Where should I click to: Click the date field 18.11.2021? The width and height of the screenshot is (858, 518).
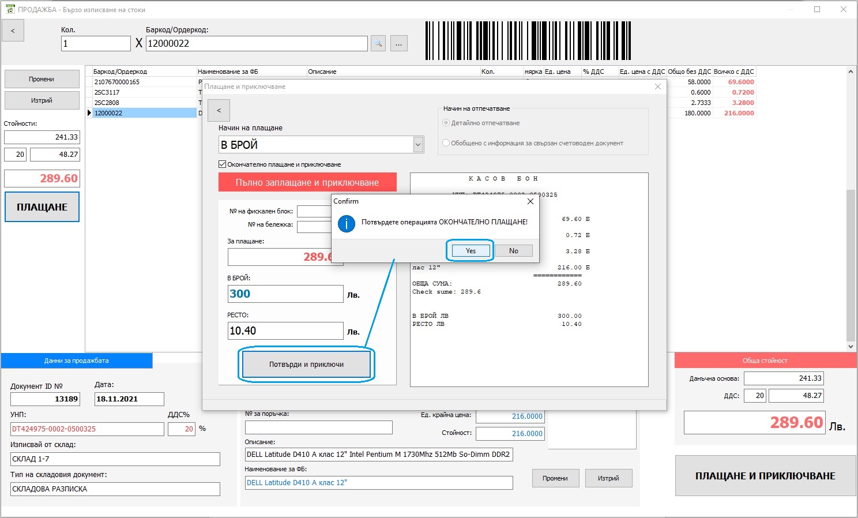click(129, 399)
